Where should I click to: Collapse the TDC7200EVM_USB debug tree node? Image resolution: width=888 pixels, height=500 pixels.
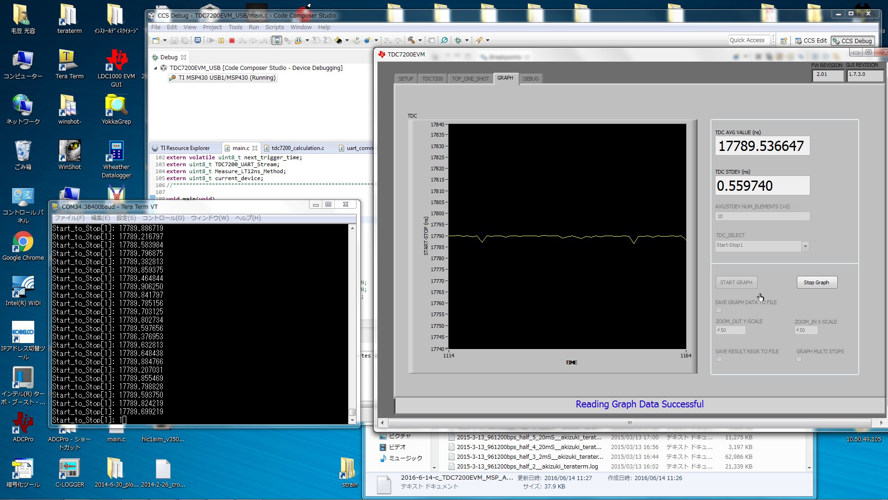coord(155,68)
